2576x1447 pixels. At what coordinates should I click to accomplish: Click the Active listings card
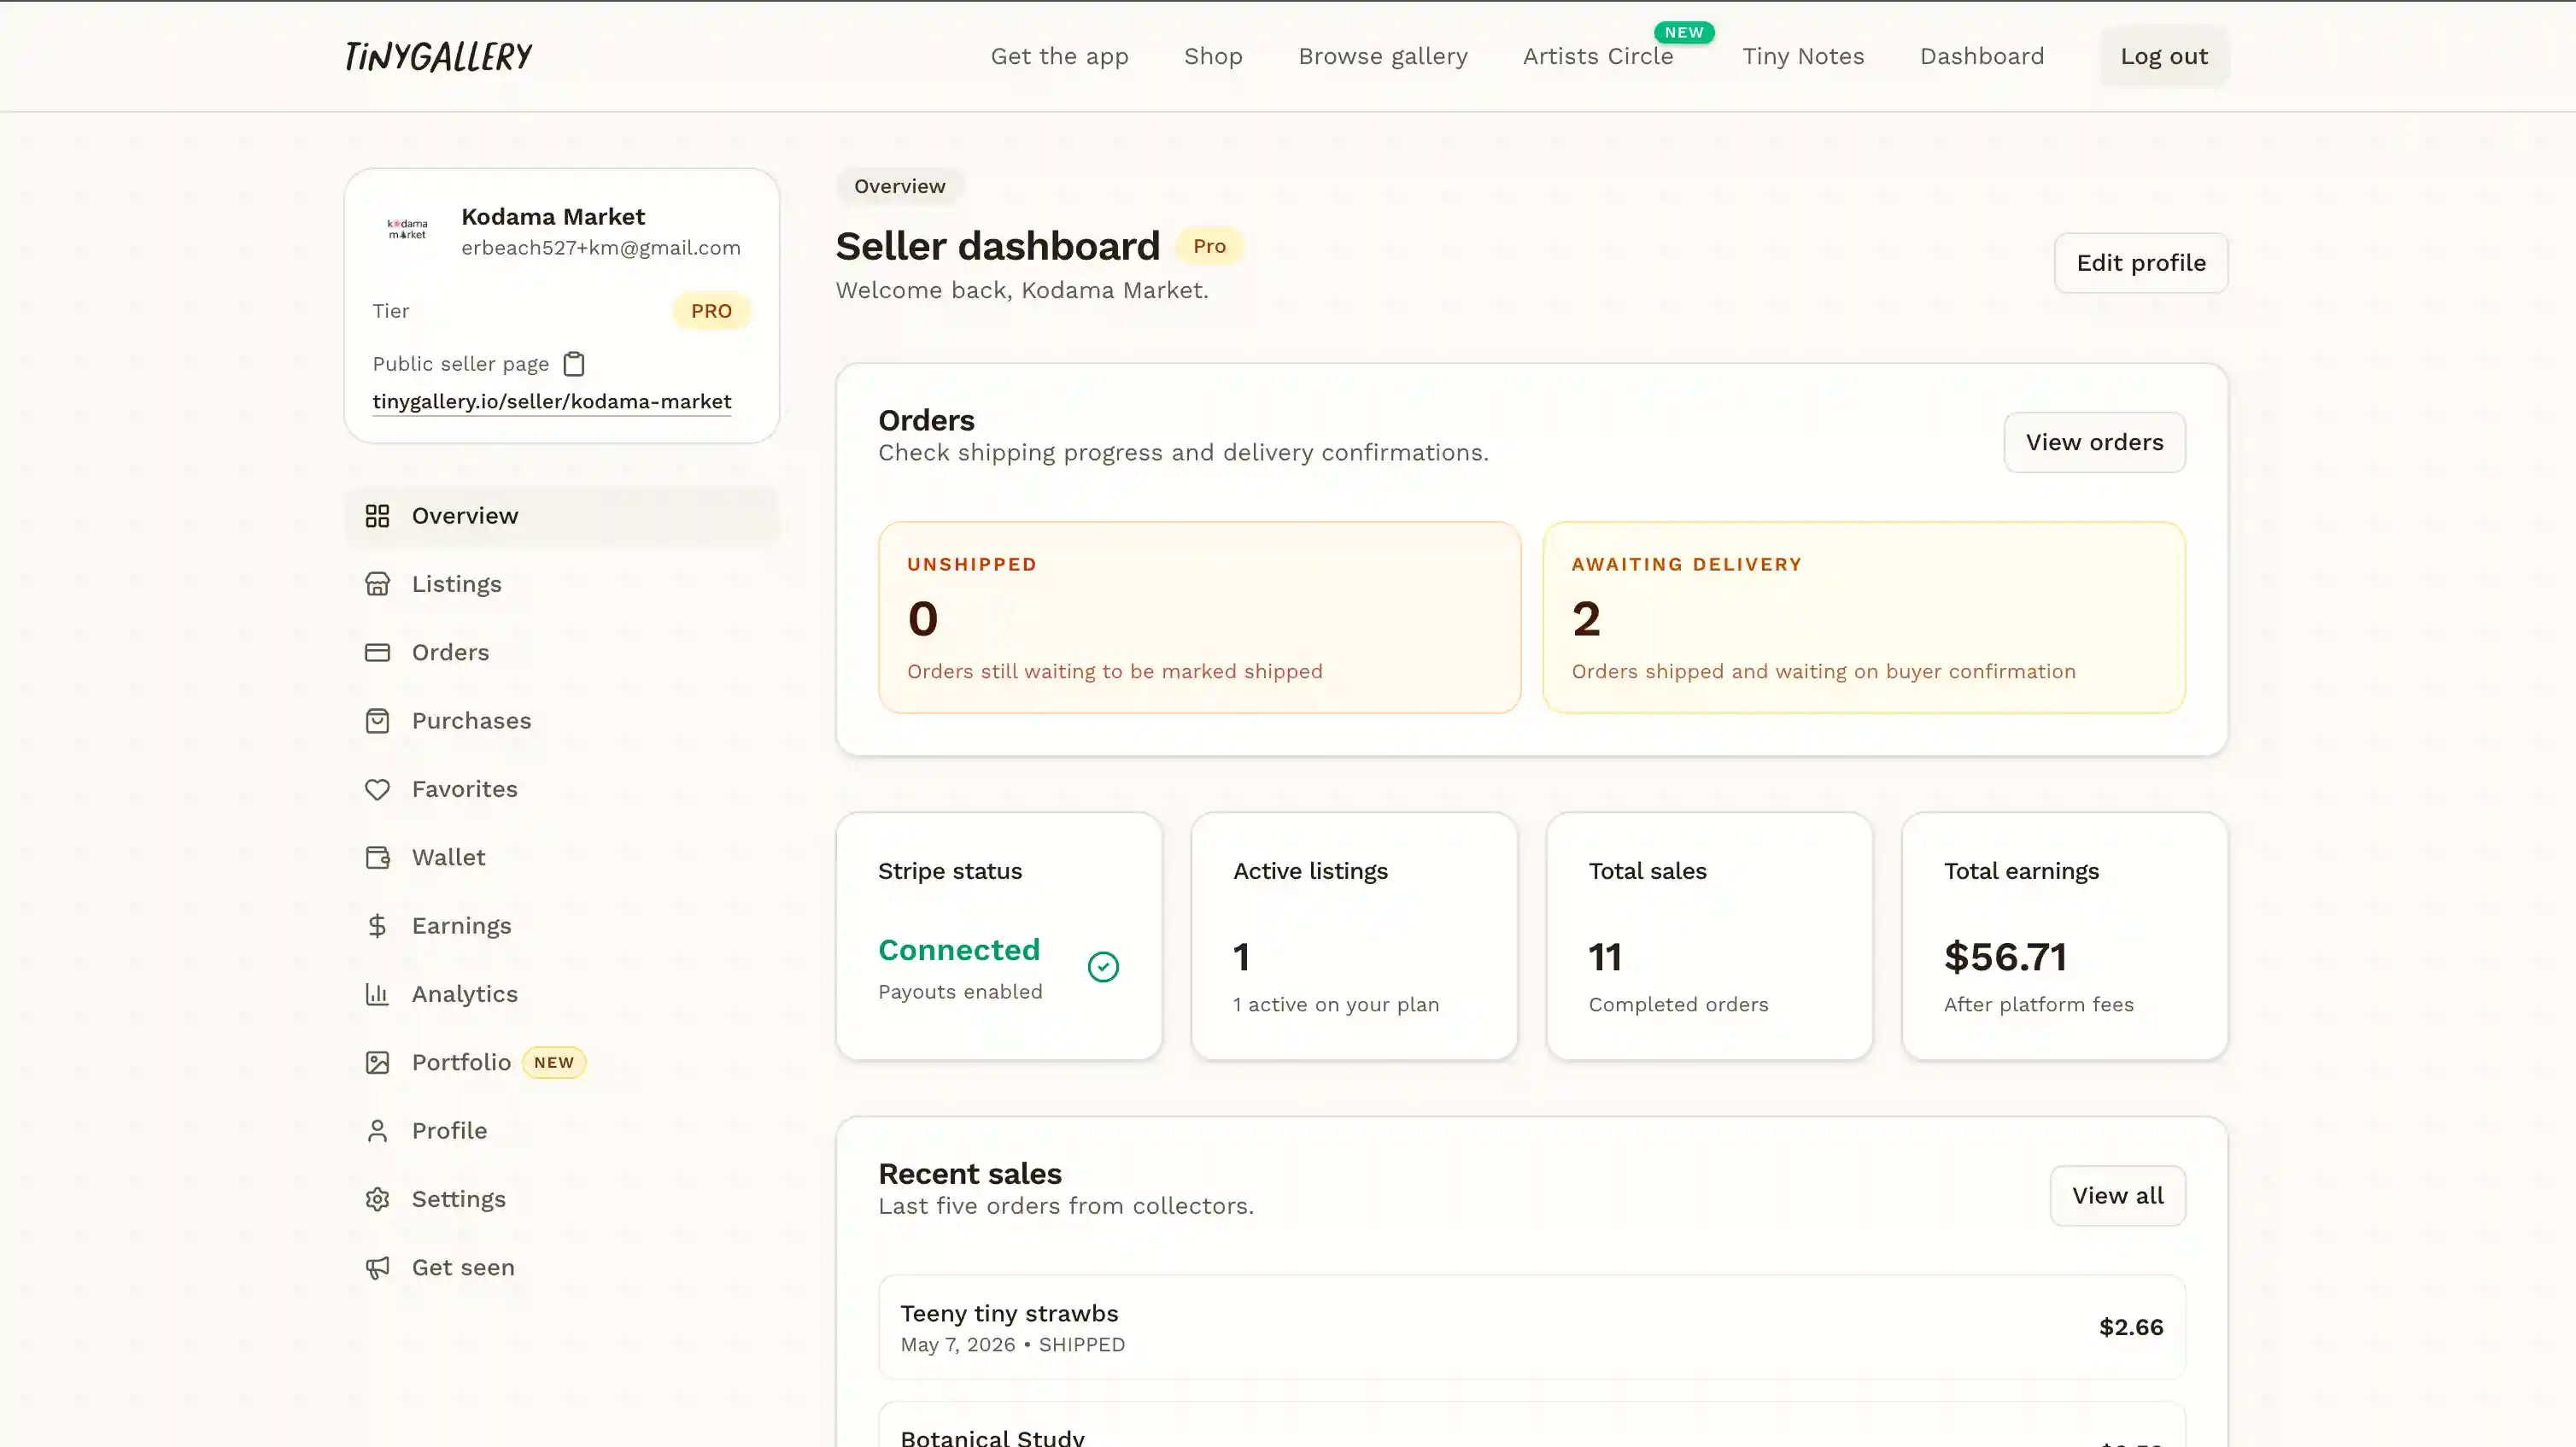tap(1354, 936)
